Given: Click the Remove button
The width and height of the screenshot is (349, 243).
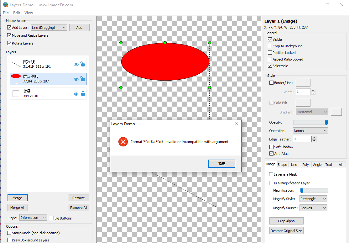Looking at the screenshot, I should pyautogui.click(x=79, y=198).
